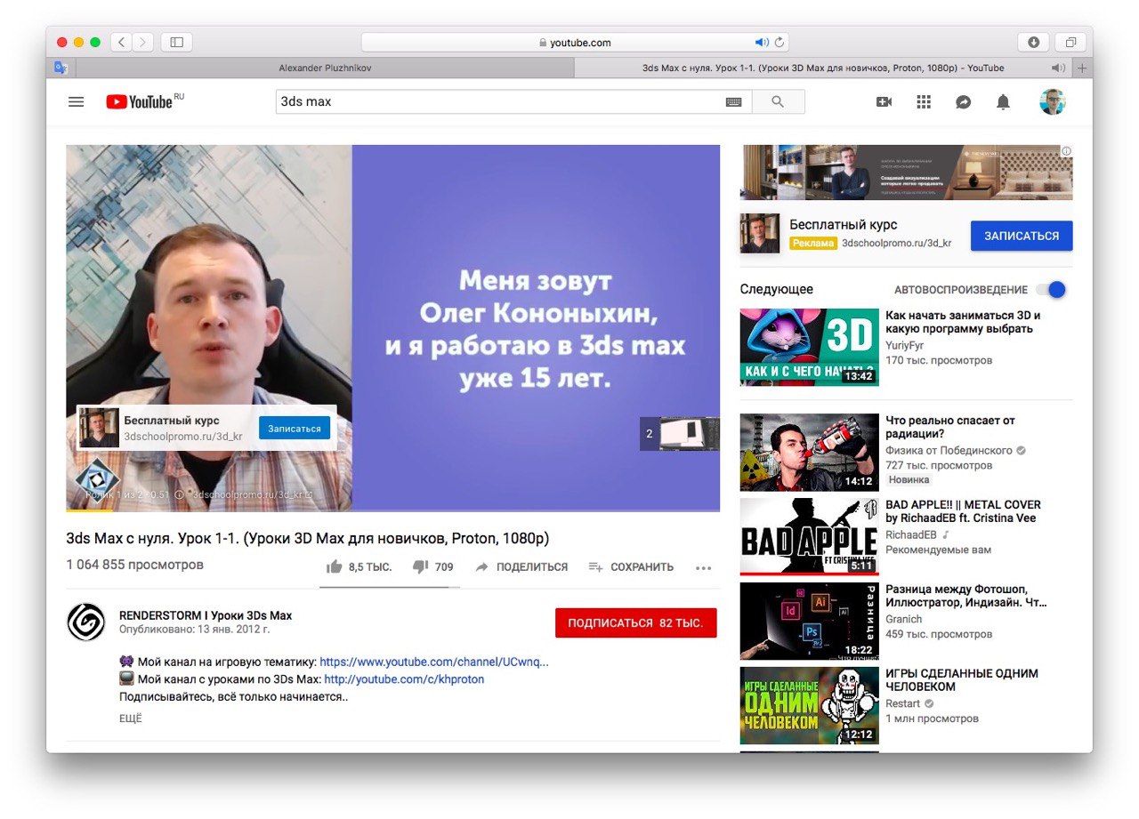Click the Restart channel name
The height and width of the screenshot is (819, 1139).
(902, 703)
